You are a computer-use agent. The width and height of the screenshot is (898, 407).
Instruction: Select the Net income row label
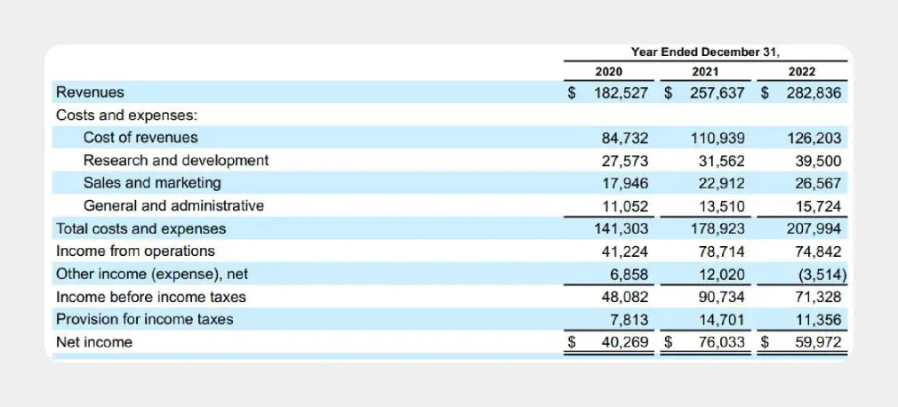(x=93, y=342)
